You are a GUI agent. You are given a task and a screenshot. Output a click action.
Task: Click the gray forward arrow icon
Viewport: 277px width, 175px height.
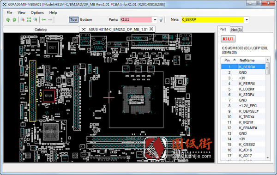50,19
